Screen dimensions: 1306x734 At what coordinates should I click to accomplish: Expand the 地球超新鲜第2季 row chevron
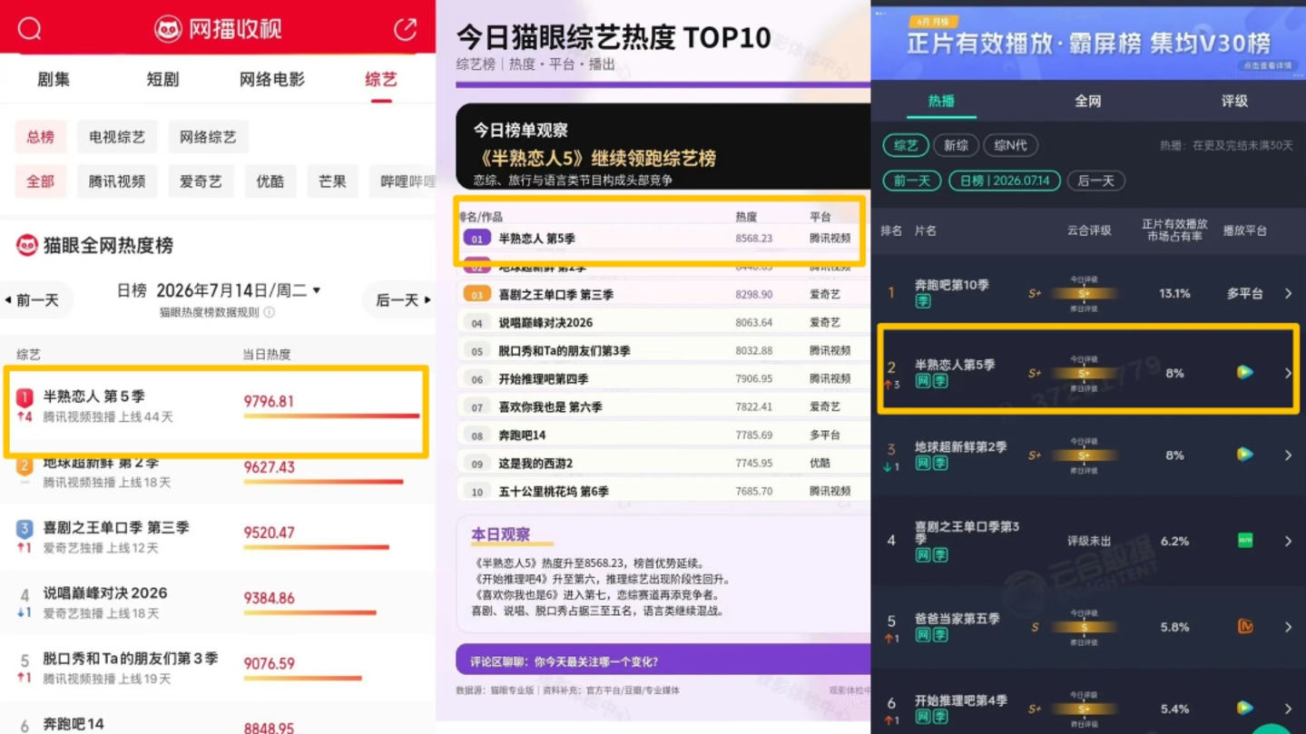click(x=1288, y=455)
